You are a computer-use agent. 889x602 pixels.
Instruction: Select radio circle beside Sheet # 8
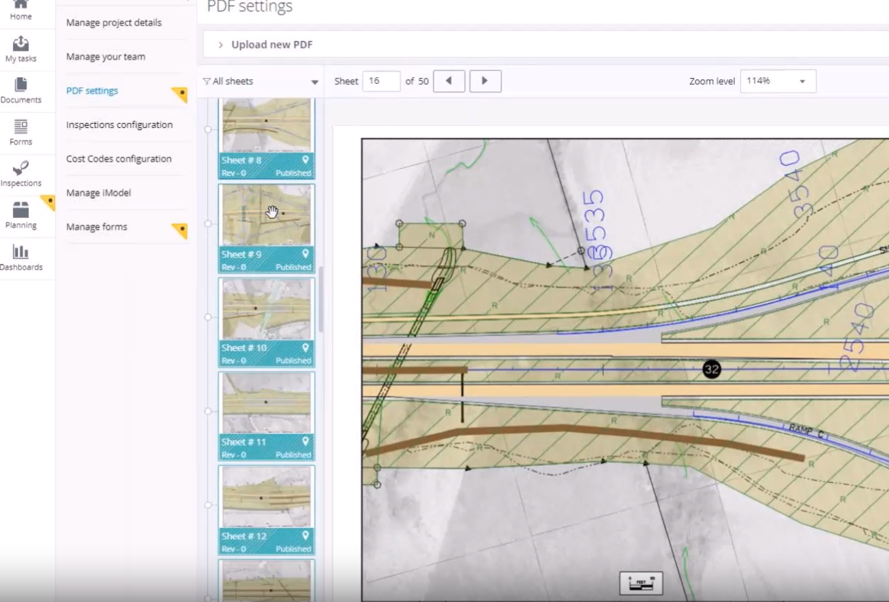pos(208,129)
